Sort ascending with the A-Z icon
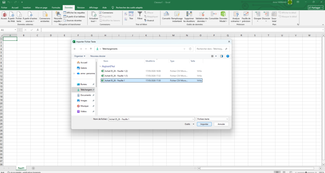 pyautogui.click(x=126, y=14)
